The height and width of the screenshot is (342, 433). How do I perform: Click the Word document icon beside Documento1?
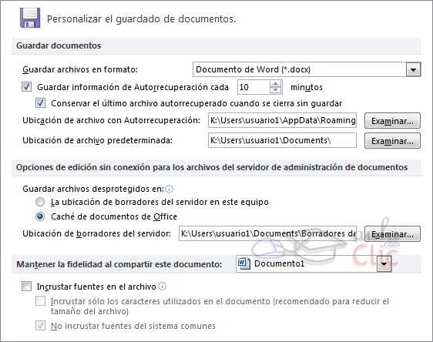click(243, 263)
